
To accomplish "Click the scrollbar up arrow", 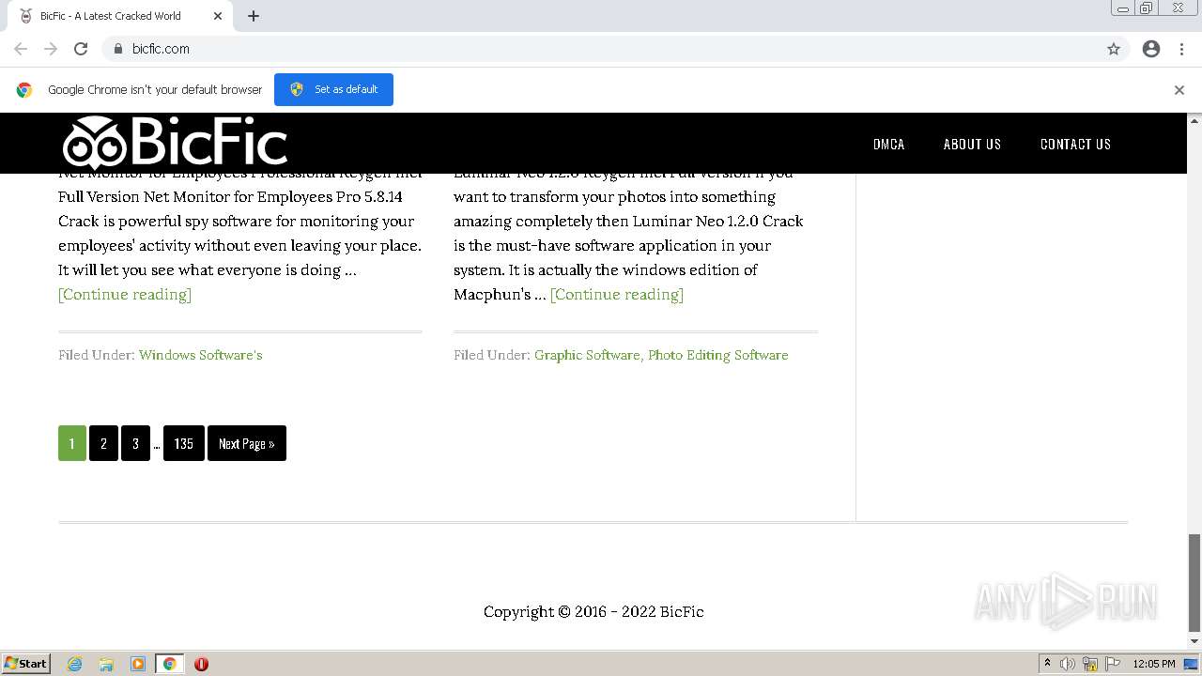I will (x=1194, y=120).
